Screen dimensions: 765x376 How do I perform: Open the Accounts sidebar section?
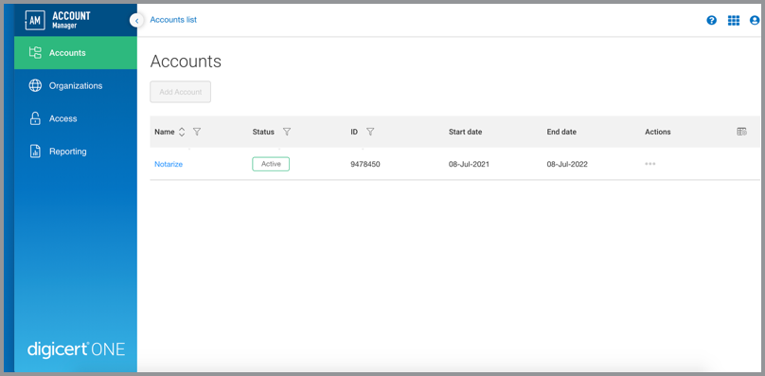coord(76,53)
